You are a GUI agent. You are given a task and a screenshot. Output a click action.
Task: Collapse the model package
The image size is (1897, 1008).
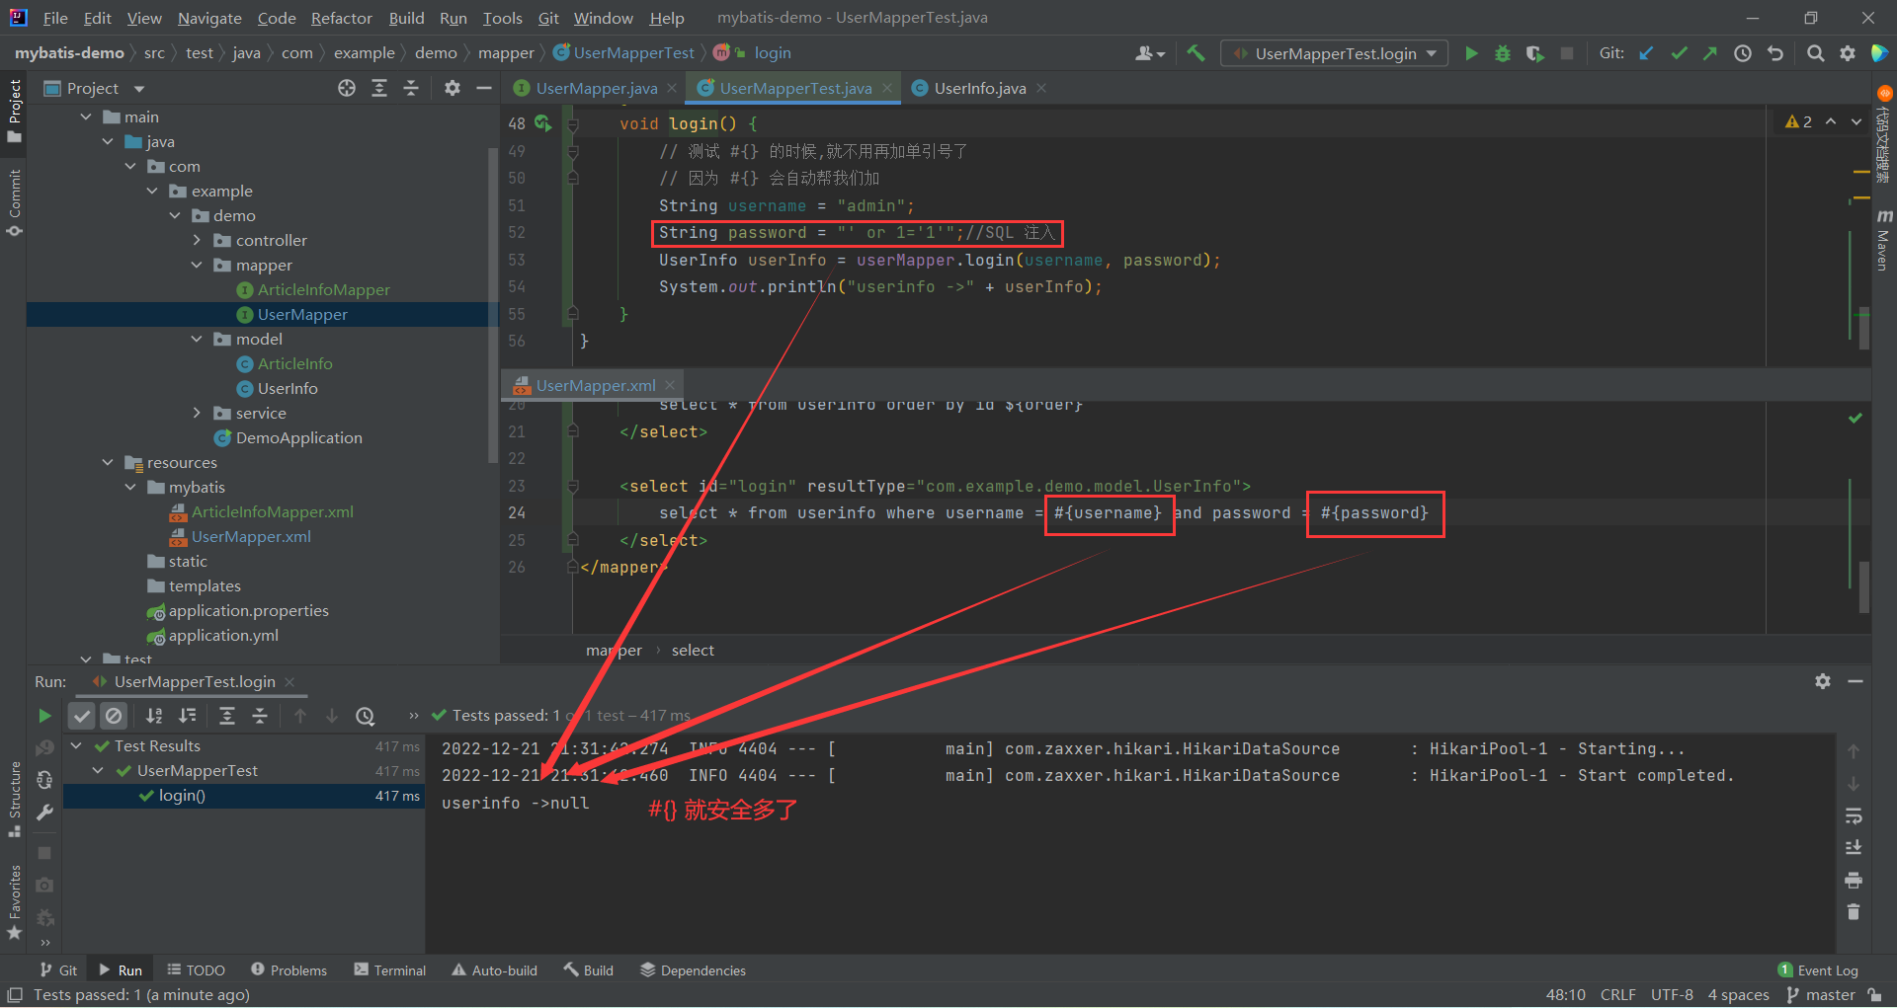(x=197, y=339)
